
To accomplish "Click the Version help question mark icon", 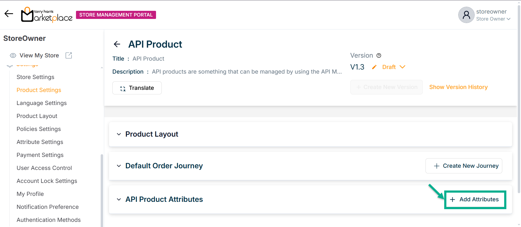I will pos(379,55).
